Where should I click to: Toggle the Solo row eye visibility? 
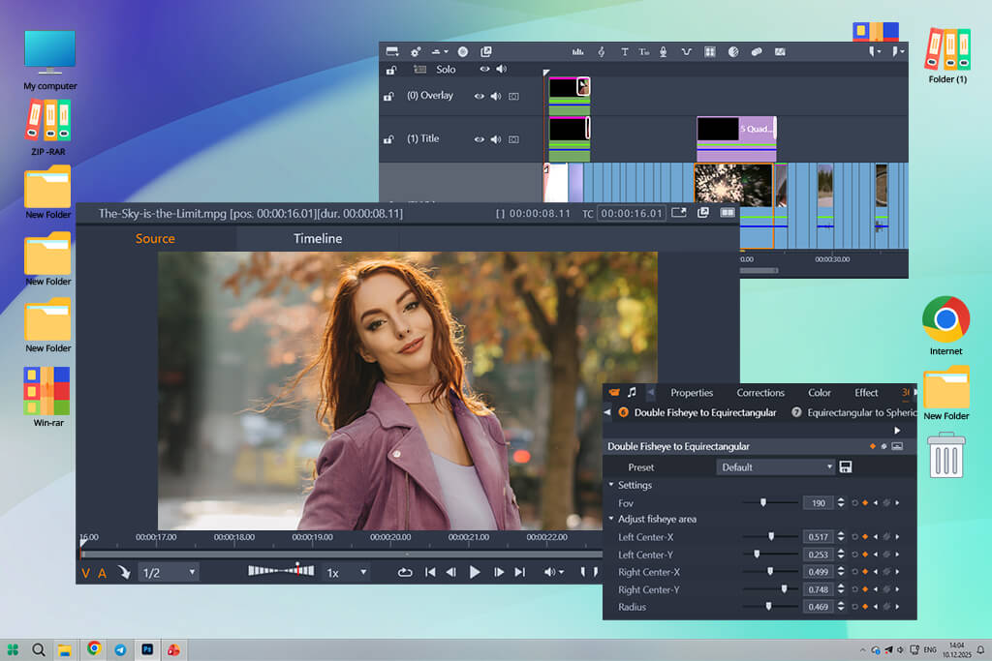[484, 69]
